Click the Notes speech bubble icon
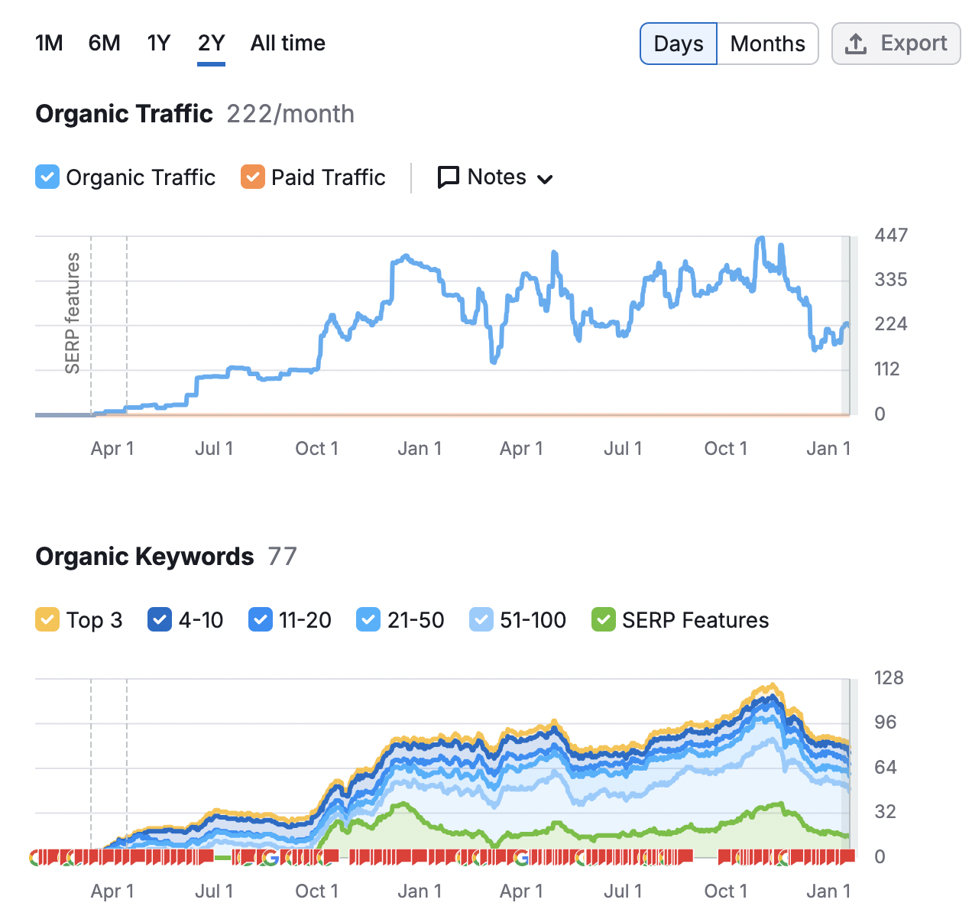The height and width of the screenshot is (919, 972). (x=448, y=177)
